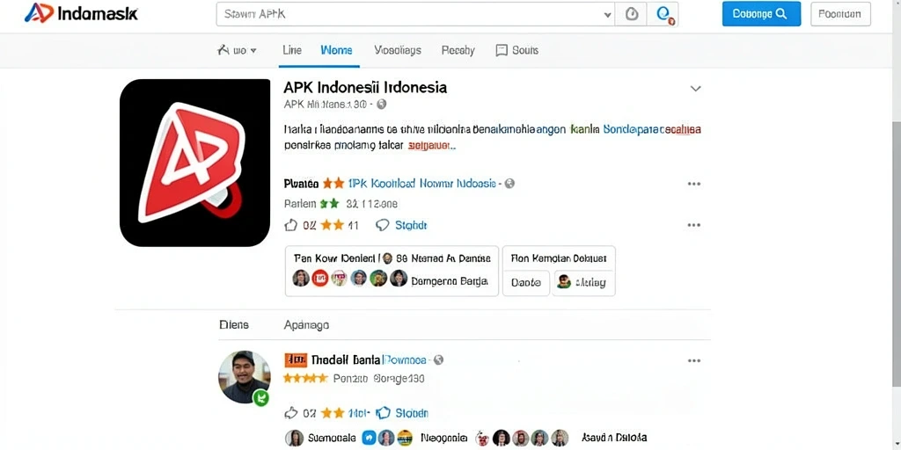901x450 pixels.
Task: Click the blue share icon beside Stoodn
Action: tap(383, 413)
